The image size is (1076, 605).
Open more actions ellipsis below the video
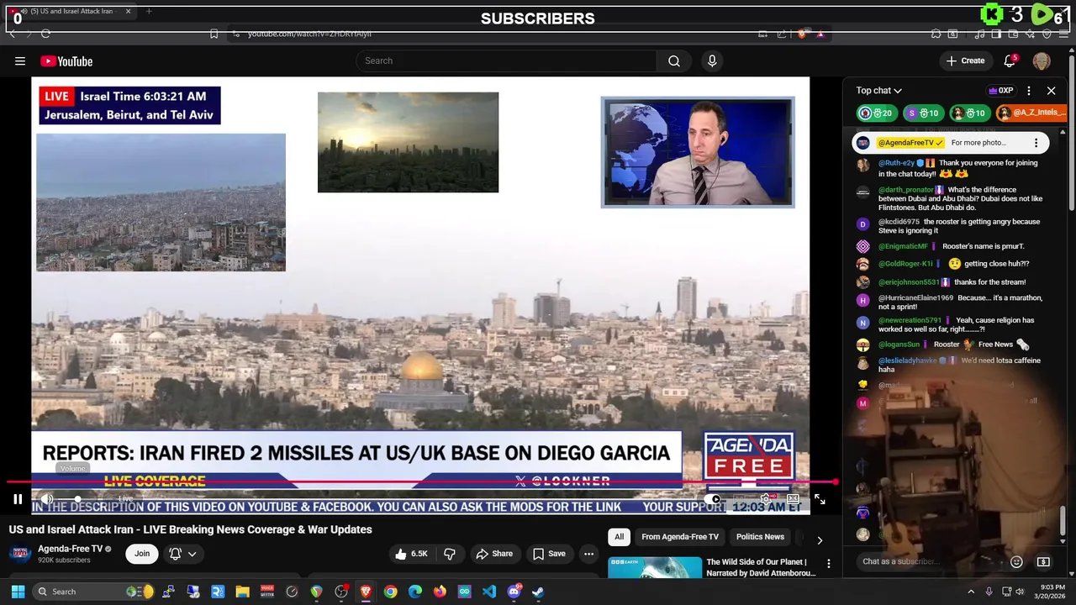588,554
